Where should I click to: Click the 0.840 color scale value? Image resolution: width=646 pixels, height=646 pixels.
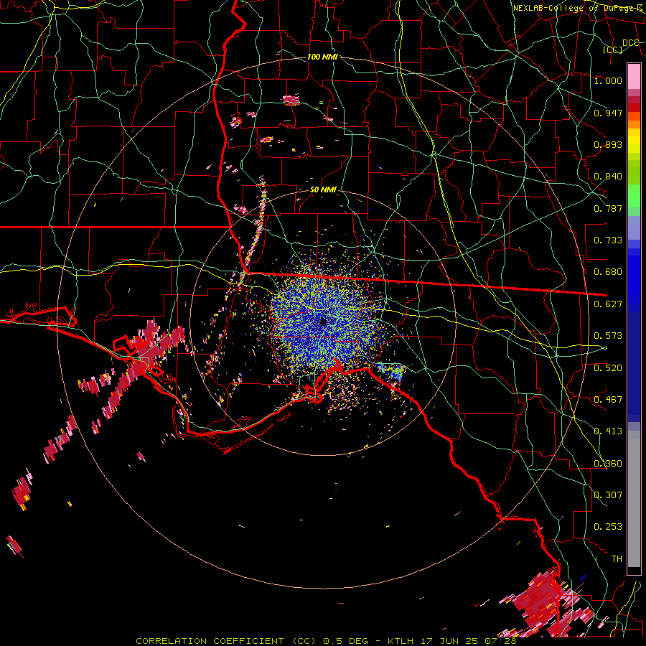click(608, 177)
